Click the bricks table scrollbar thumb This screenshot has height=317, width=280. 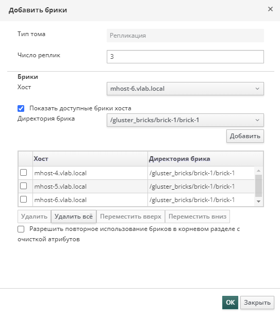[x=258, y=186]
